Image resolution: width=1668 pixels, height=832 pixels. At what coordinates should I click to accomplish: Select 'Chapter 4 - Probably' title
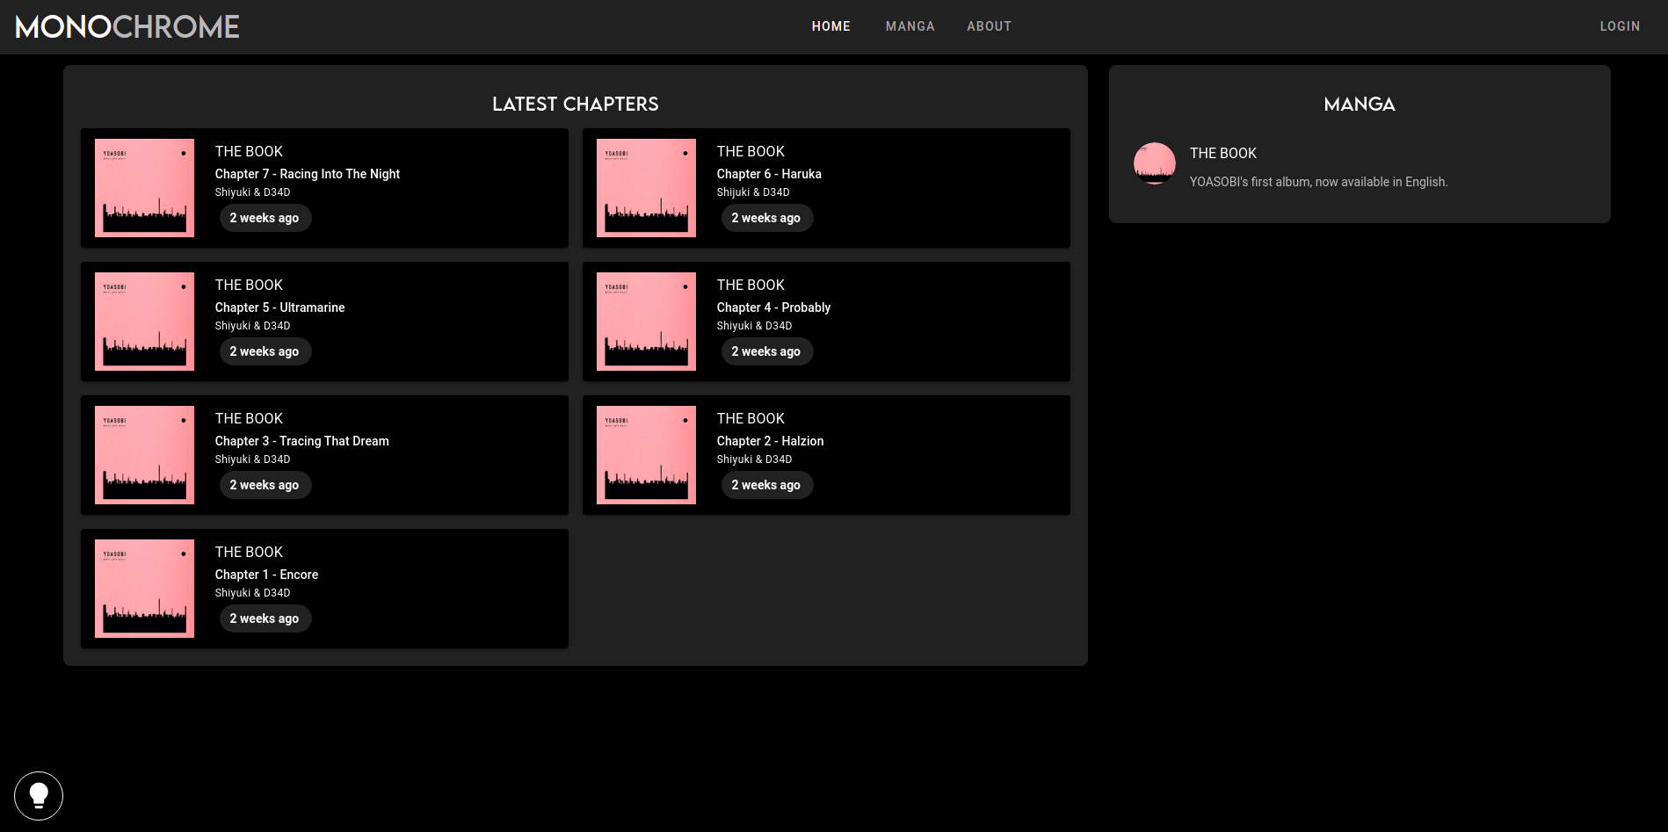click(x=773, y=307)
